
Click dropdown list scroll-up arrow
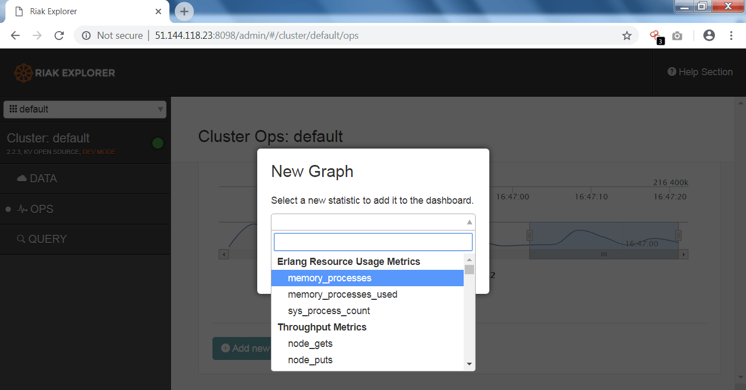tap(469, 259)
